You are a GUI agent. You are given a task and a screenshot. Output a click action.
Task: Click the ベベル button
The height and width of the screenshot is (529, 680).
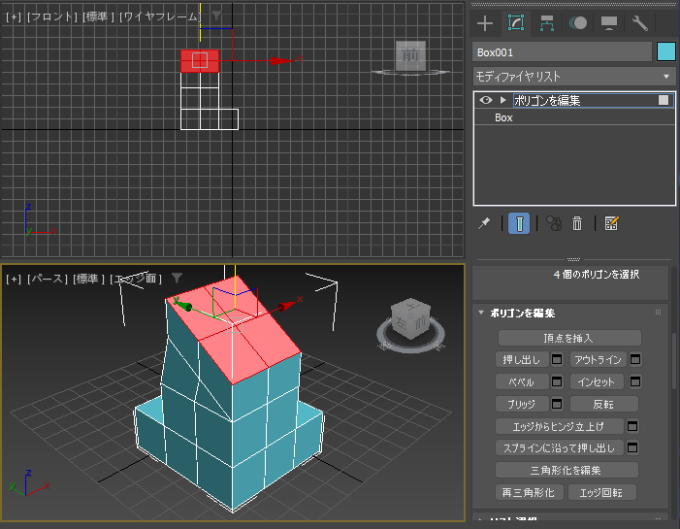point(522,381)
